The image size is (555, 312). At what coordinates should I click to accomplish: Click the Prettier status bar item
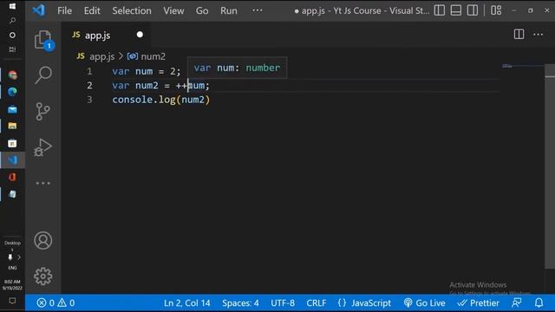tap(478, 302)
